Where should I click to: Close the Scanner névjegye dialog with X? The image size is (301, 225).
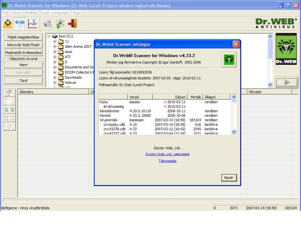[236, 44]
